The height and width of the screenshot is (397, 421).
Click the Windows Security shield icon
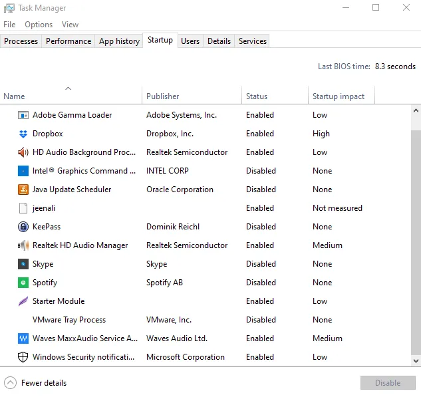click(x=23, y=357)
